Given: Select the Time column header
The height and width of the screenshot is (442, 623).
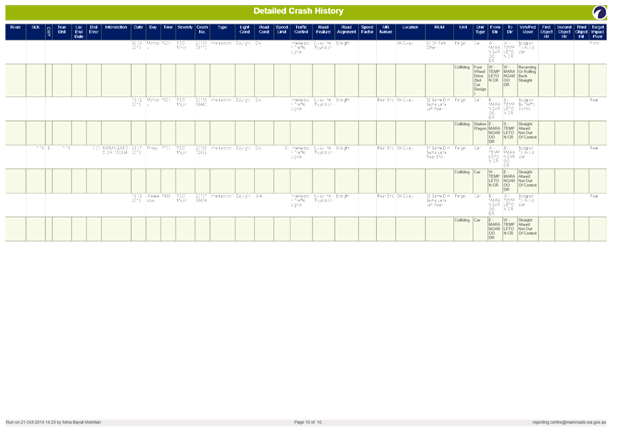Looking at the screenshot, I should pyautogui.click(x=168, y=32).
